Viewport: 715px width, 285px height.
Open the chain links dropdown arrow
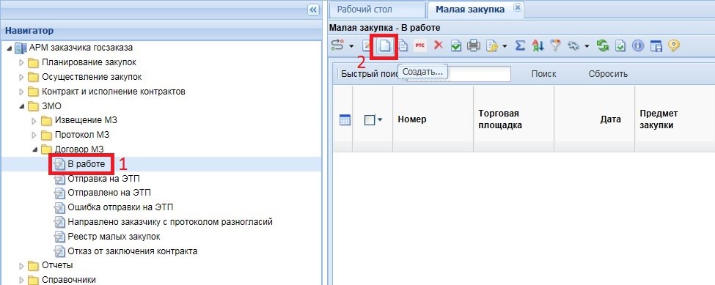click(x=587, y=46)
